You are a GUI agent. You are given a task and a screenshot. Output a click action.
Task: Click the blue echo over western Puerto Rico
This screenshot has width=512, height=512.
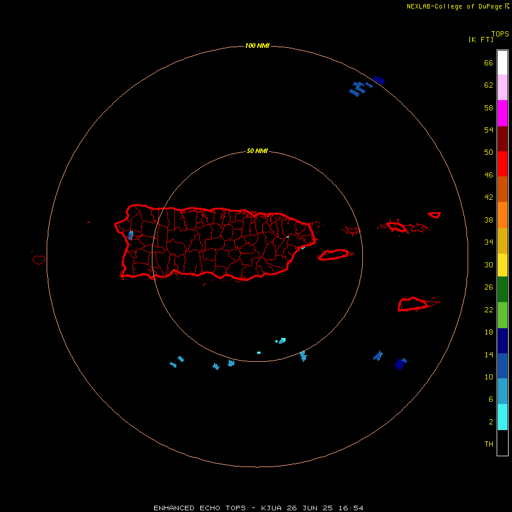(x=131, y=235)
